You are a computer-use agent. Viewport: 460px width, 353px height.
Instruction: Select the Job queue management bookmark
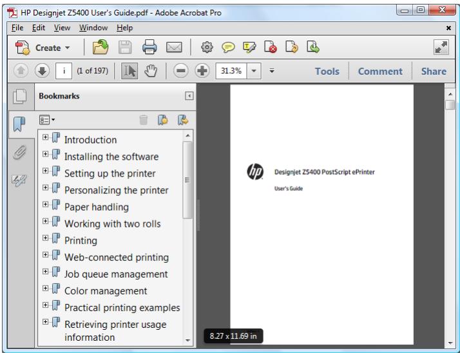116,274
